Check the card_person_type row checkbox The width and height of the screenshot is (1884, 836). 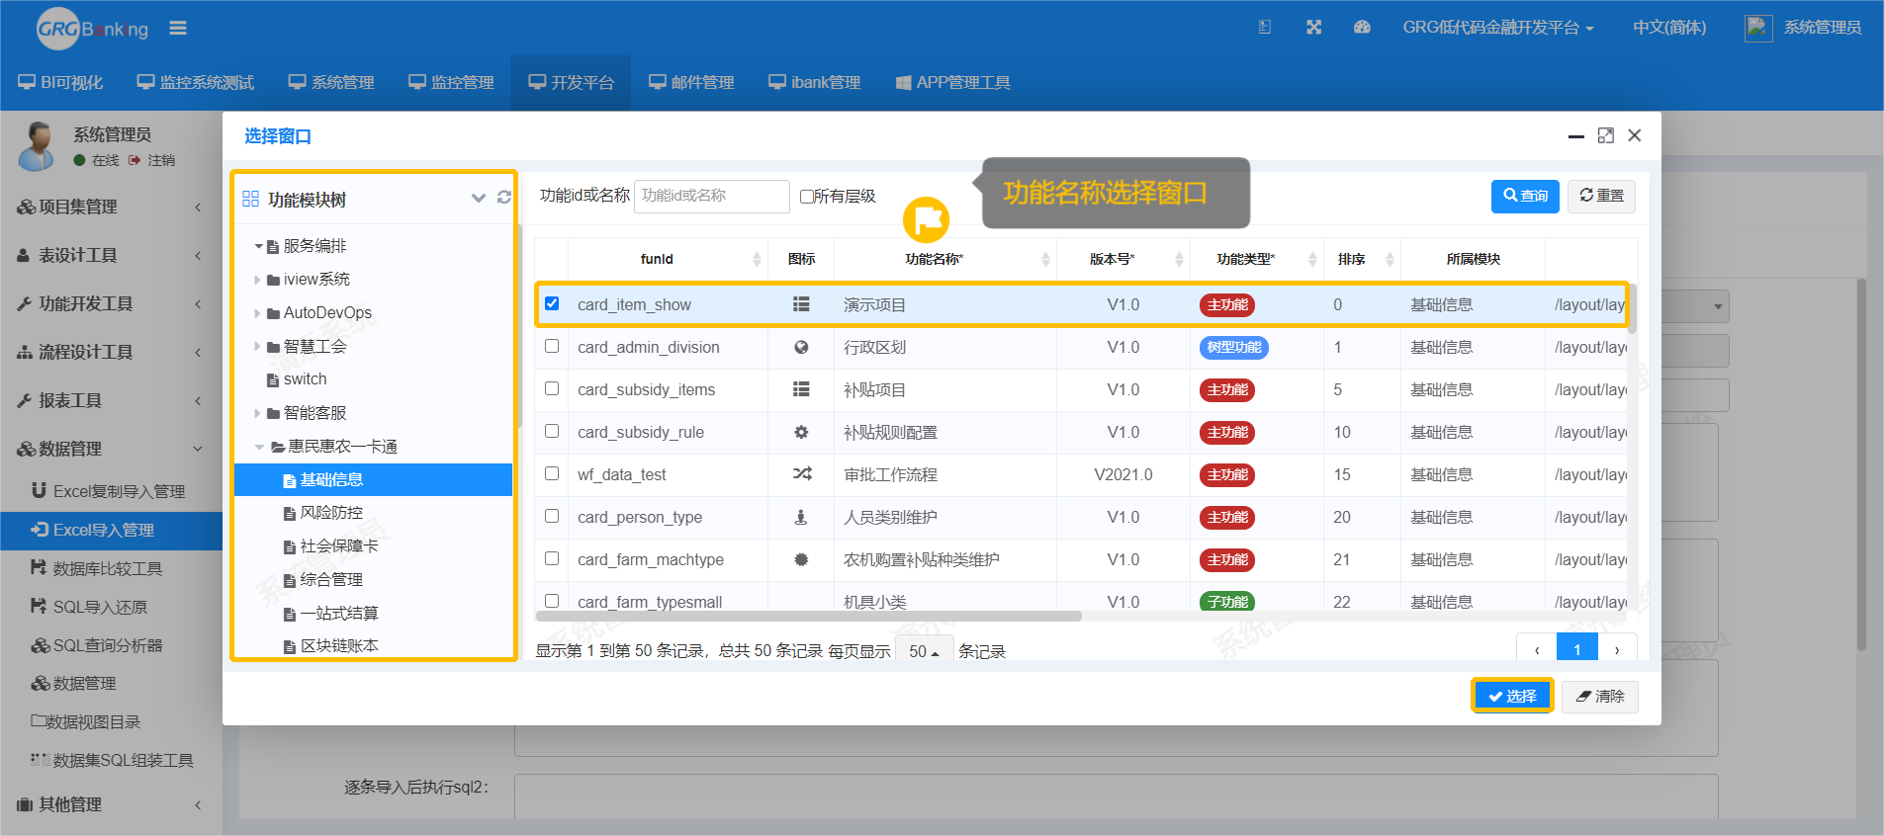pos(552,516)
